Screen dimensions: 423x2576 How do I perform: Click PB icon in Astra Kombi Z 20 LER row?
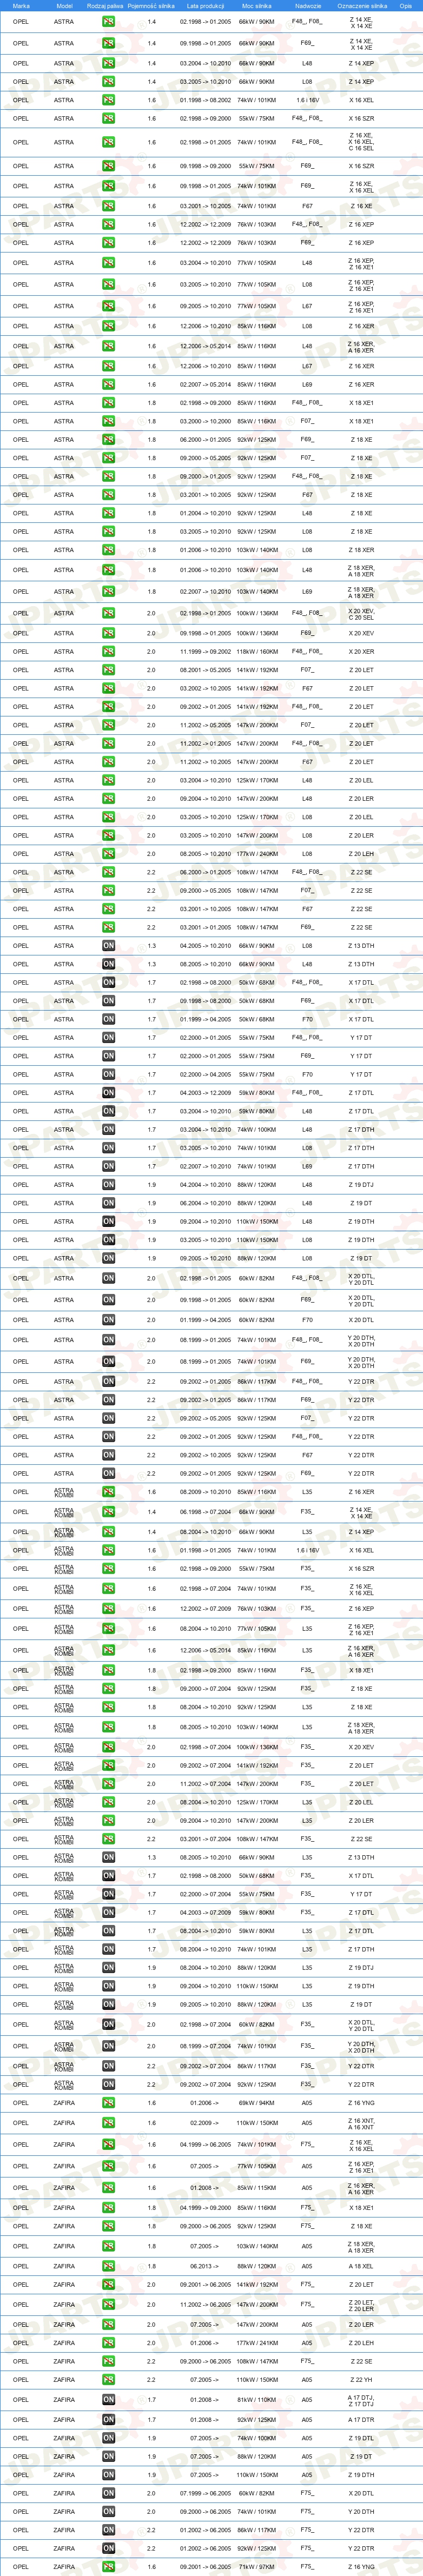point(108,1820)
